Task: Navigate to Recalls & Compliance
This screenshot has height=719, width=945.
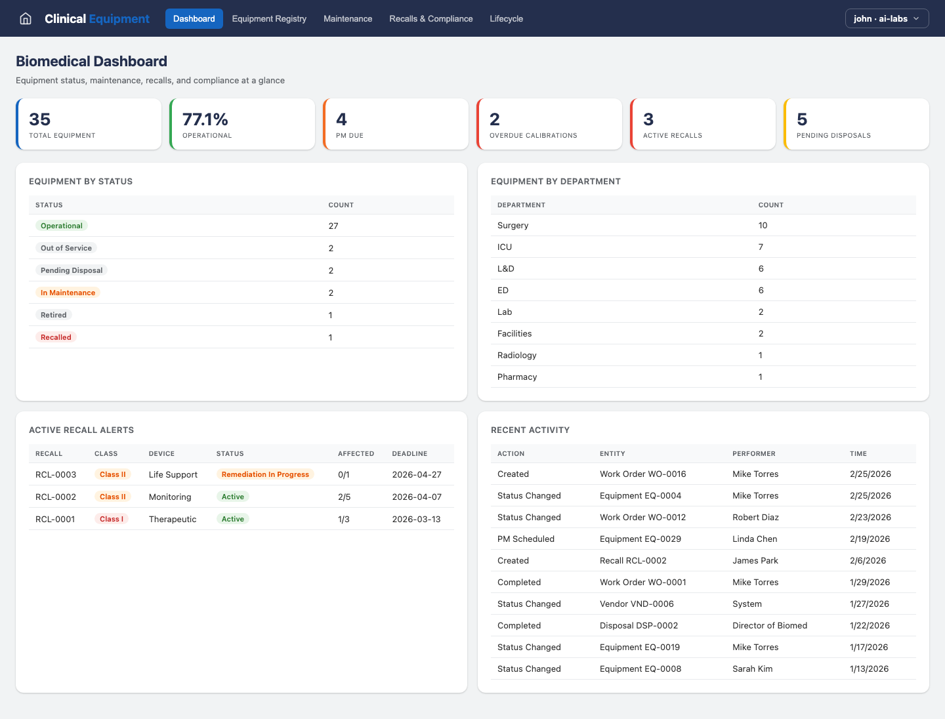Action: [x=431, y=18]
